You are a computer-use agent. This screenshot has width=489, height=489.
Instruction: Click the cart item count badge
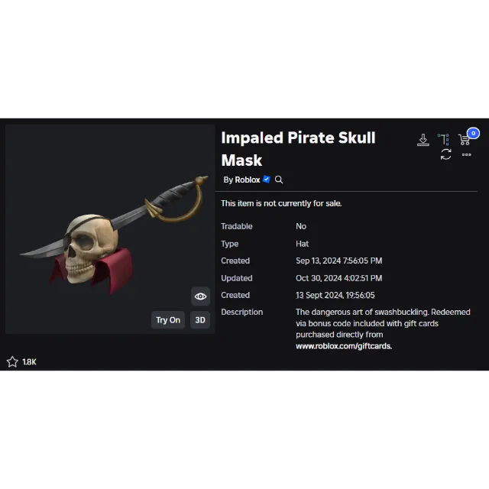[473, 133]
